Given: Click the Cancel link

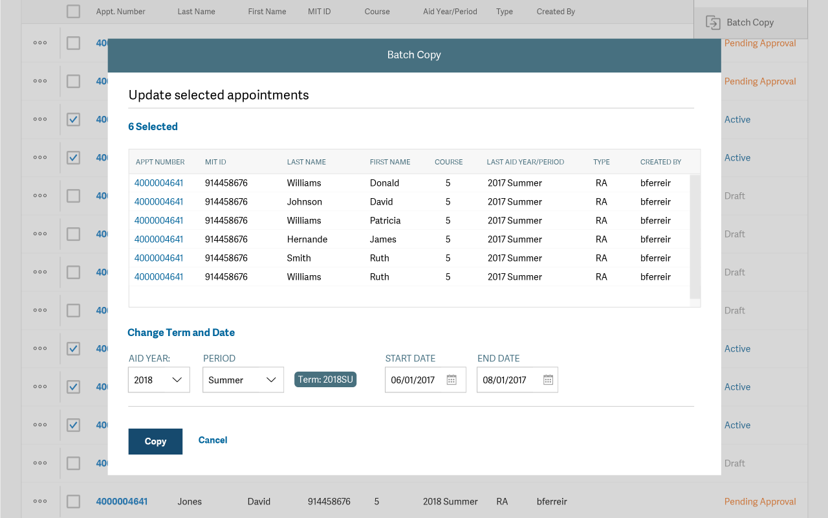Looking at the screenshot, I should [213, 440].
